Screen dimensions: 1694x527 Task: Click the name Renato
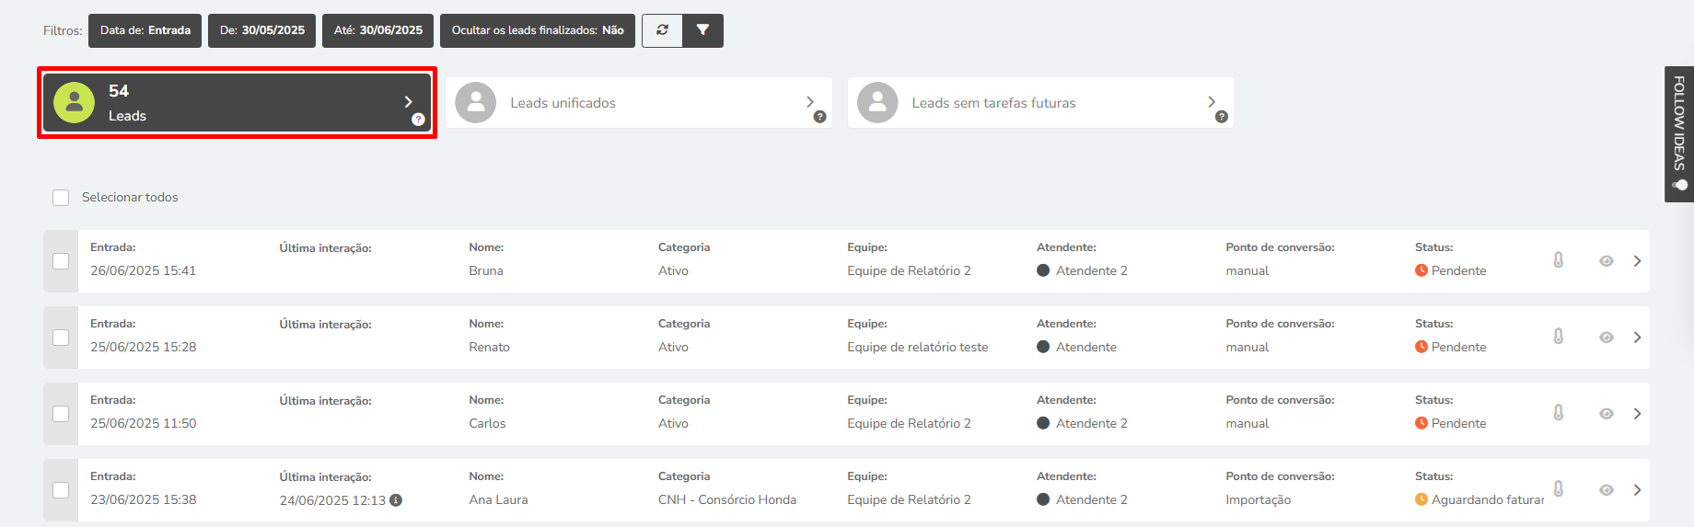(x=489, y=347)
